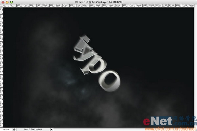Close the fire.psd window with red button
This screenshot has height=131, width=197.
tap(3, 2)
